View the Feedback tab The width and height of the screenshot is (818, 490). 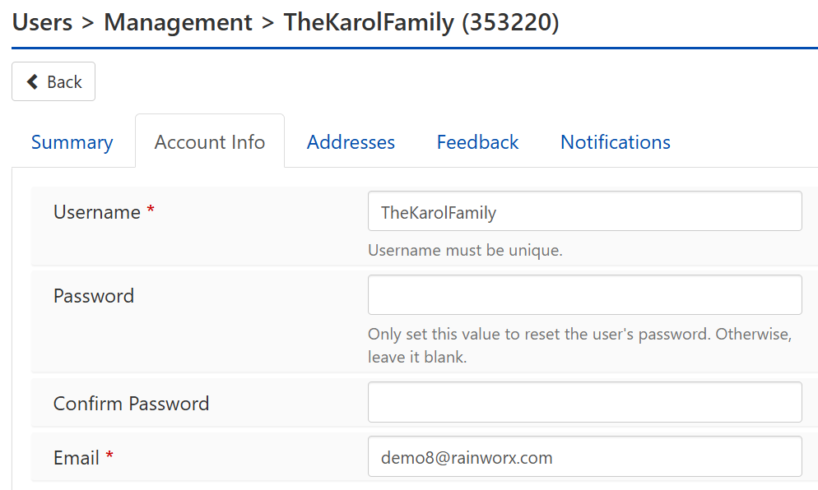point(477,141)
